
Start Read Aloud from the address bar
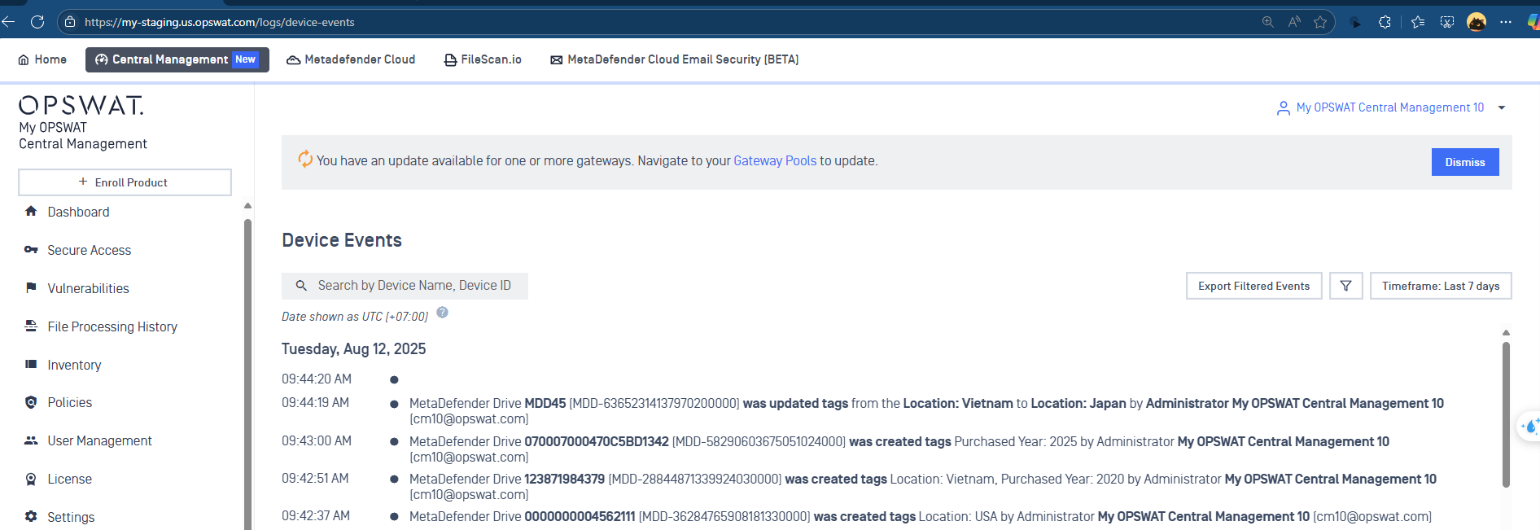(x=1294, y=22)
